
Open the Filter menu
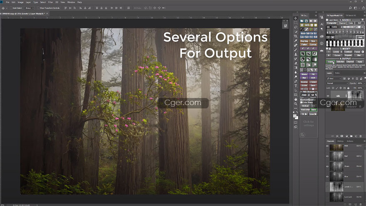[50, 2]
